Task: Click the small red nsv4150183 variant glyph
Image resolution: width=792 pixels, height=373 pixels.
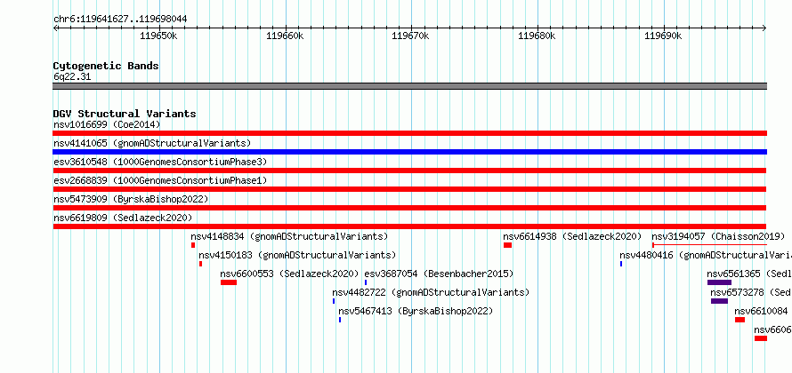Action: pos(200,264)
